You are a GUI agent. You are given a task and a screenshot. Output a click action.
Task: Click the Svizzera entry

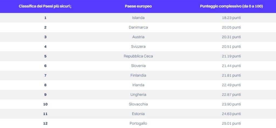(138, 47)
